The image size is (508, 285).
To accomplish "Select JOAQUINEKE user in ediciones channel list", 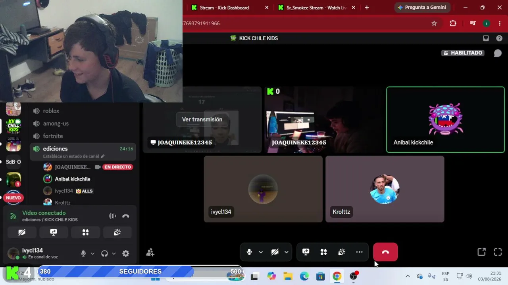I will click(73, 167).
